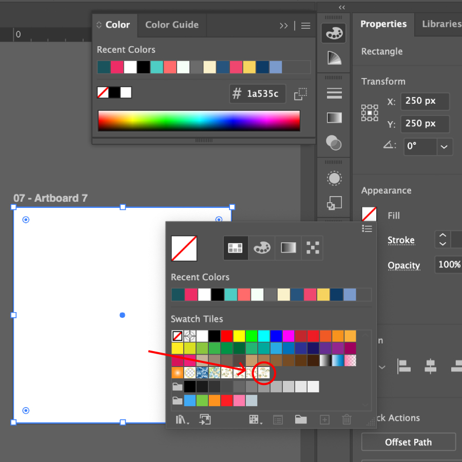This screenshot has height=462, width=462.
Task: Click the rotation angle icon
Action: pyautogui.click(x=389, y=145)
